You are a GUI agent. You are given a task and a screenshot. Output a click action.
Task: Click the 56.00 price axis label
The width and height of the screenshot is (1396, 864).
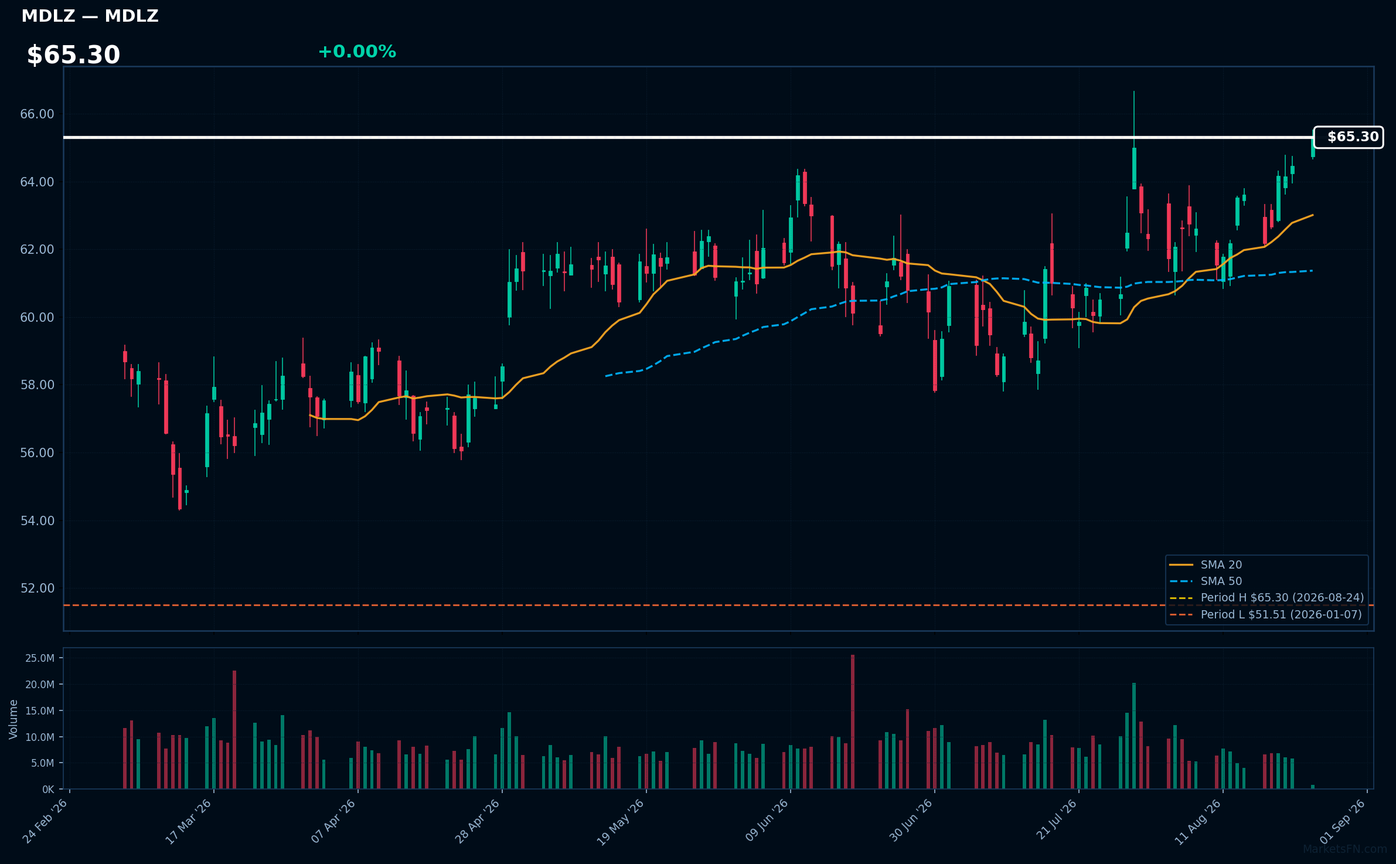point(37,453)
